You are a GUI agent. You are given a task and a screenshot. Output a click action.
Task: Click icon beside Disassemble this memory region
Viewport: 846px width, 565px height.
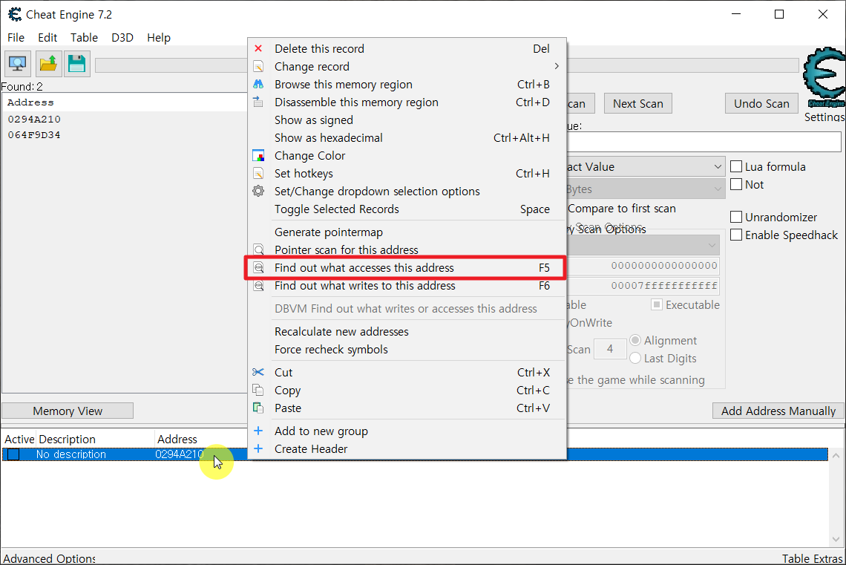coord(258,102)
